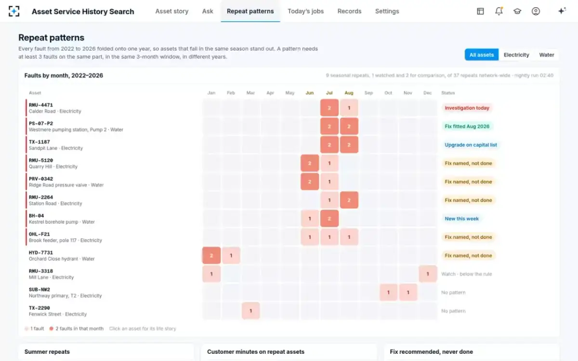Click SUB-NW2 No pattern status
The width and height of the screenshot is (578, 361).
pos(453,293)
